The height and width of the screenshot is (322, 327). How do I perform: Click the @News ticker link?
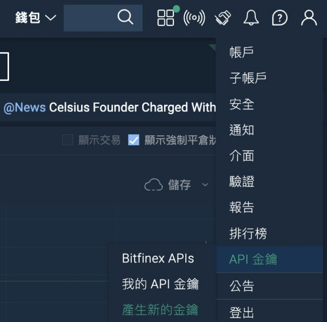pos(25,107)
